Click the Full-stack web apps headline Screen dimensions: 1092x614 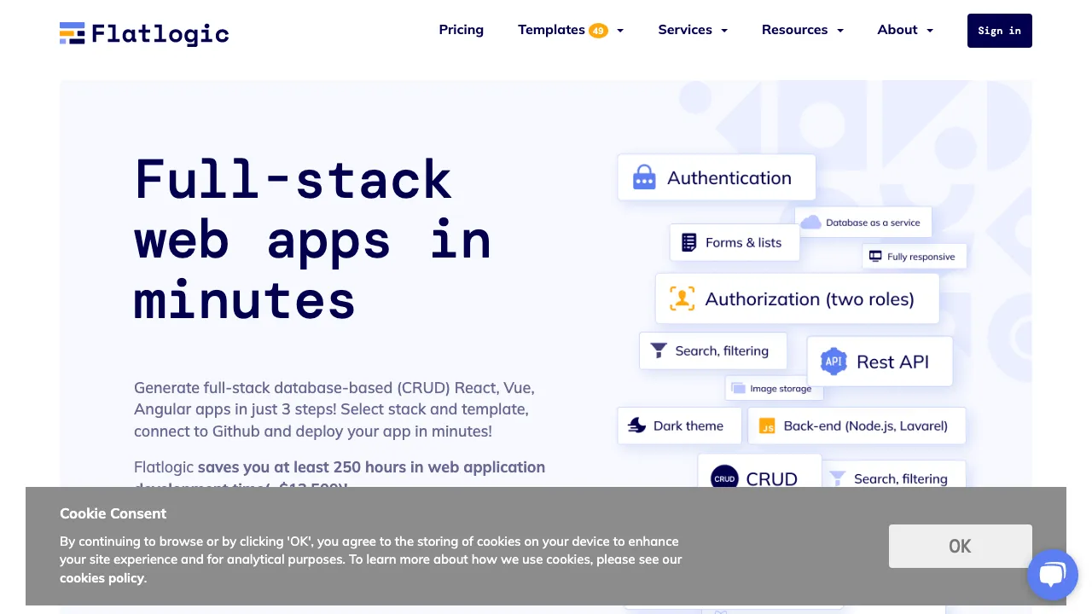pos(313,239)
